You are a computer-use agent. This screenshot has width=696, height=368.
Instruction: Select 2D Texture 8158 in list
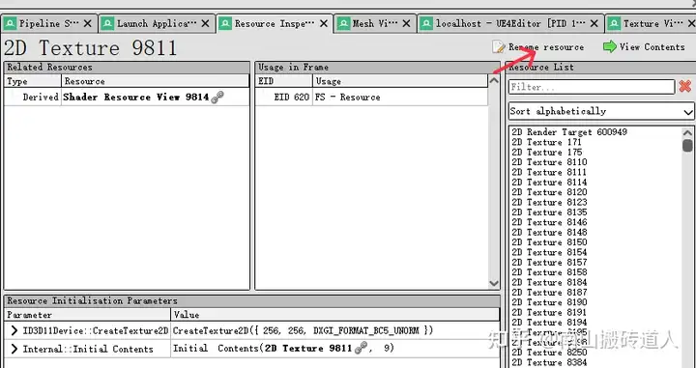549,272
